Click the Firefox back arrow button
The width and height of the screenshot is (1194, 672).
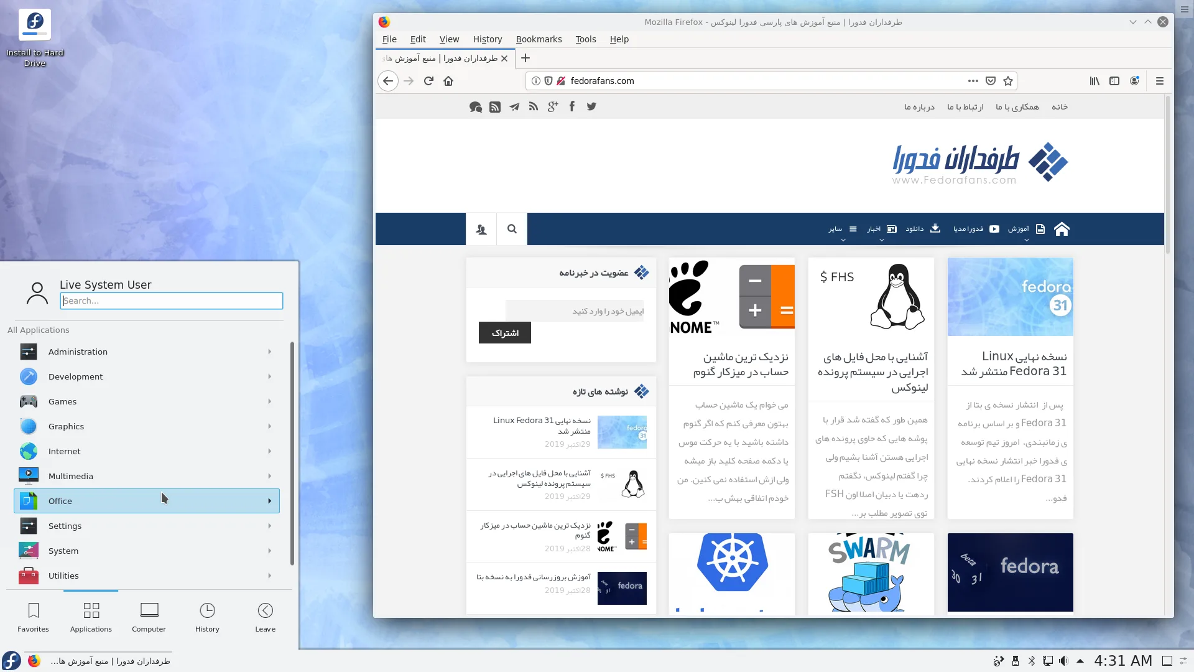388,81
